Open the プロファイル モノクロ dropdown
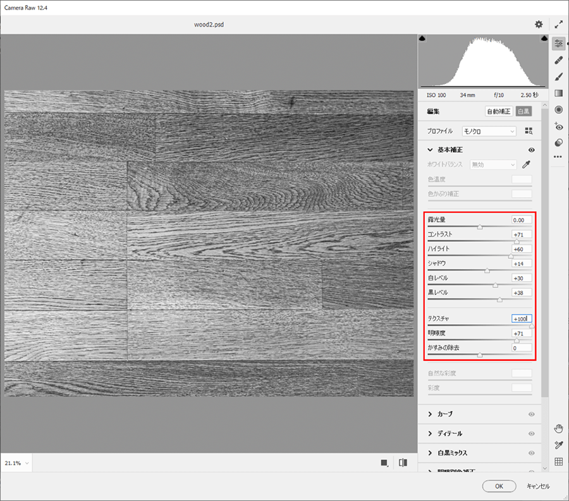Viewport: 569px width, 501px height. [489, 131]
